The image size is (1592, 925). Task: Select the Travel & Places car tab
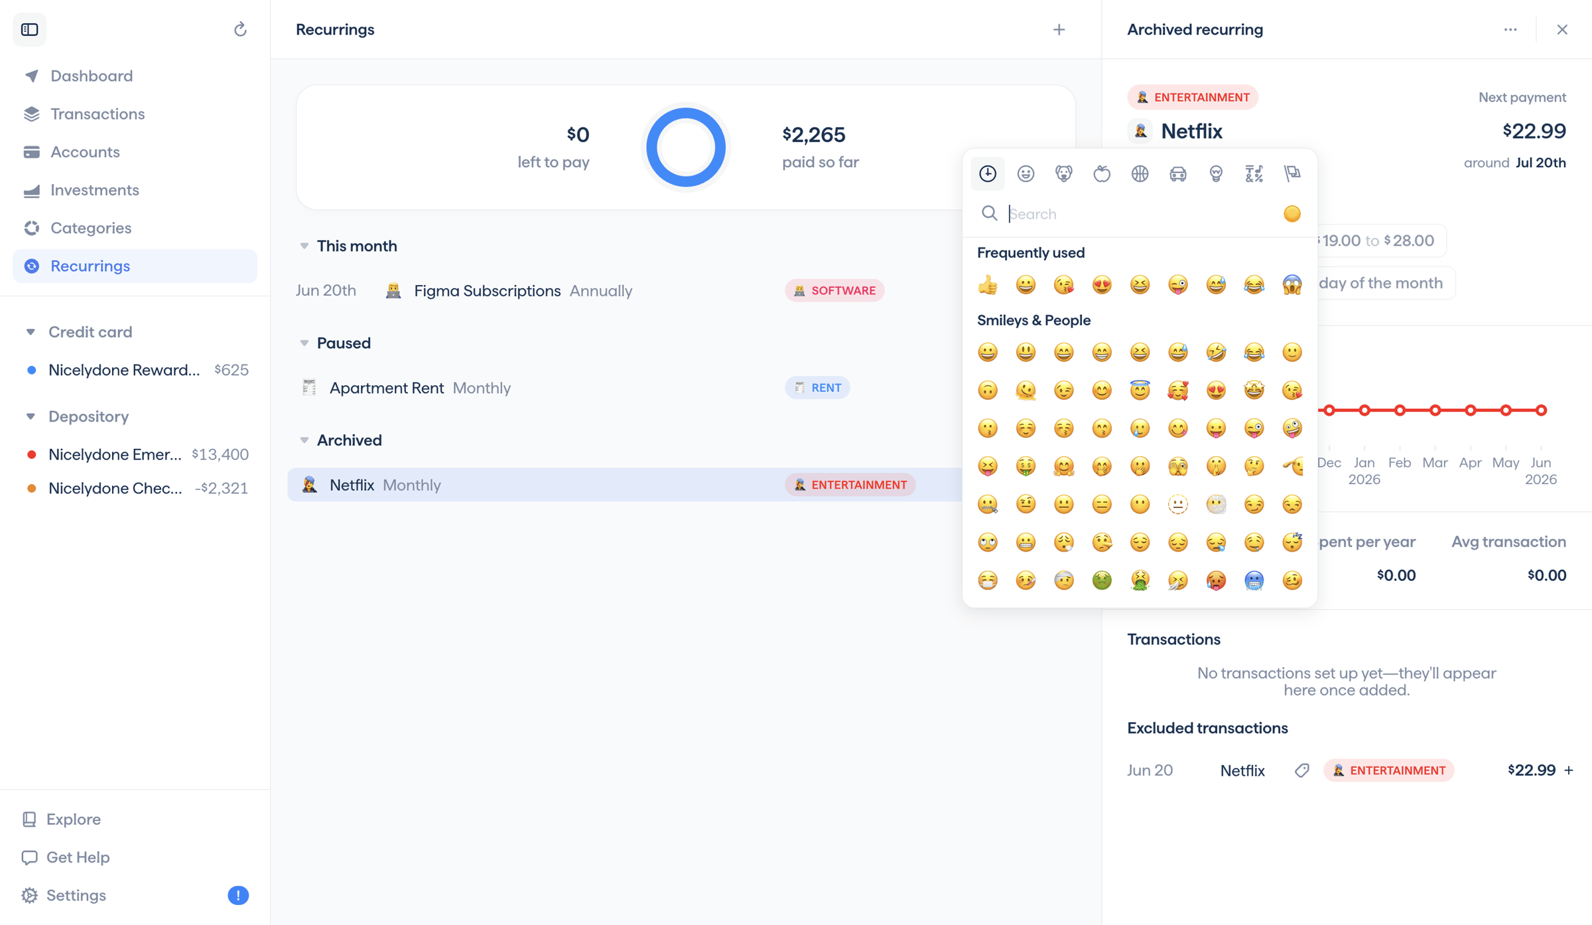point(1177,174)
